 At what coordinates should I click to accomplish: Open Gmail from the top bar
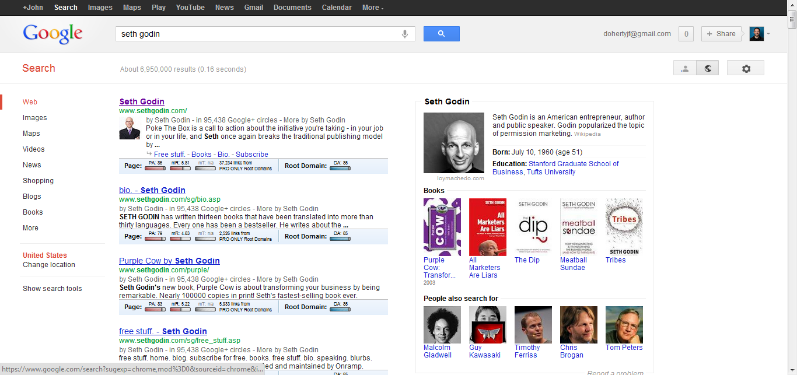(x=254, y=8)
